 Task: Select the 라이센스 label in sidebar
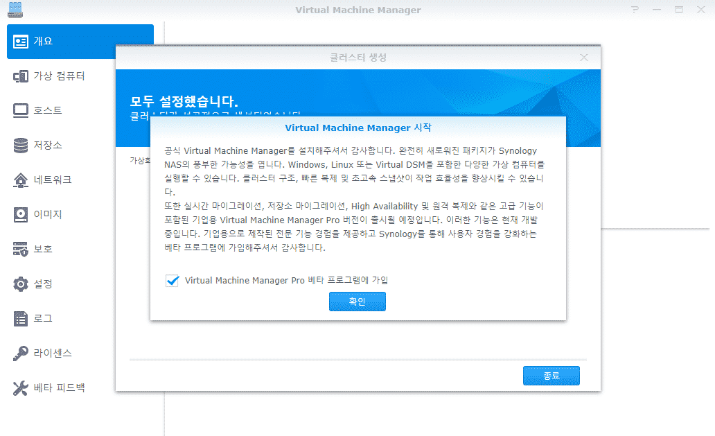point(53,354)
